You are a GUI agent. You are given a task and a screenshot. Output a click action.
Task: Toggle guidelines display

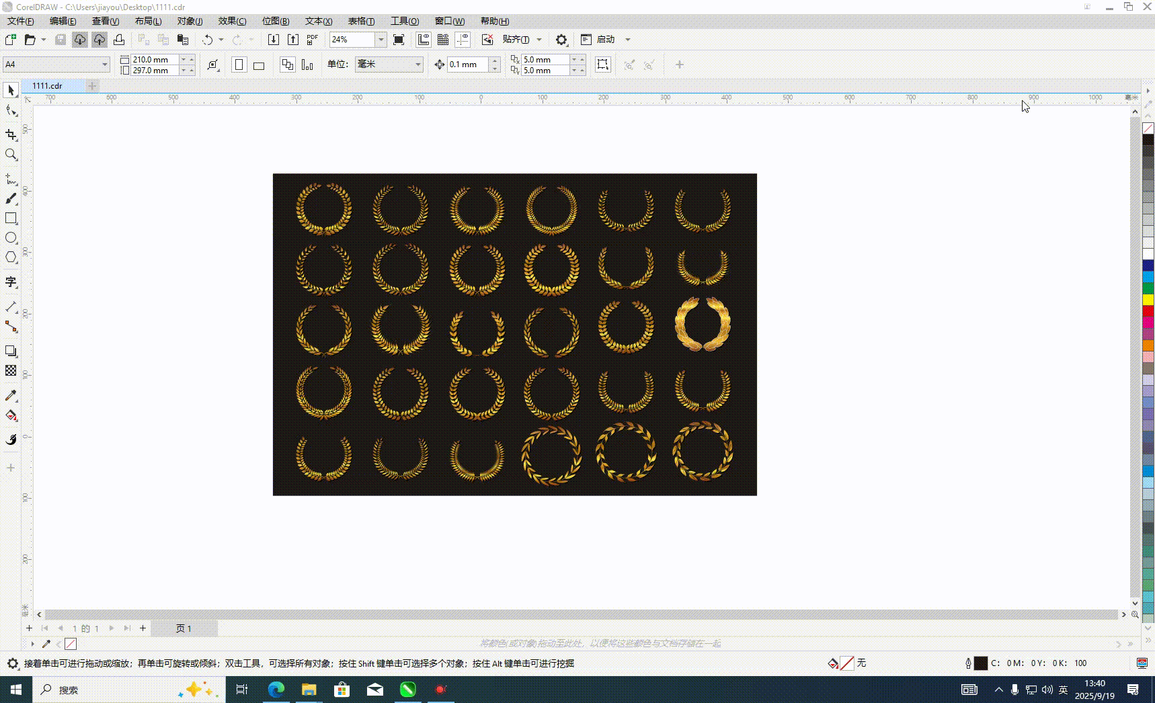point(463,40)
